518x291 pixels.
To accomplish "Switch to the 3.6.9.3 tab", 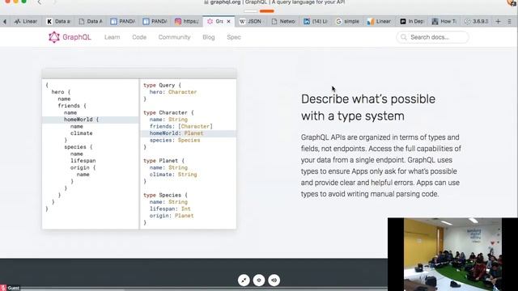I will [477, 22].
